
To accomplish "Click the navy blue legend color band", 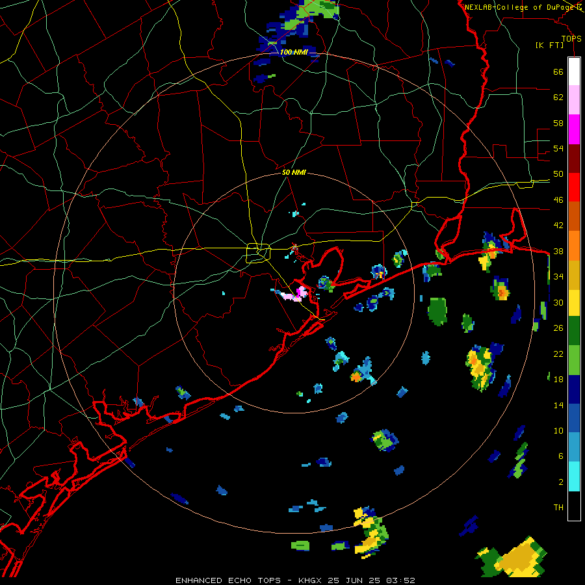I will [574, 389].
